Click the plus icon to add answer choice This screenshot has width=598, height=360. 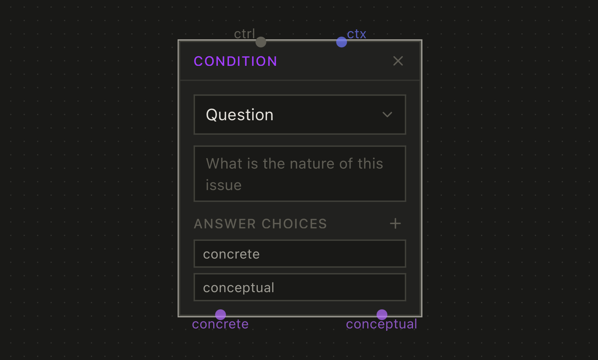(x=395, y=223)
